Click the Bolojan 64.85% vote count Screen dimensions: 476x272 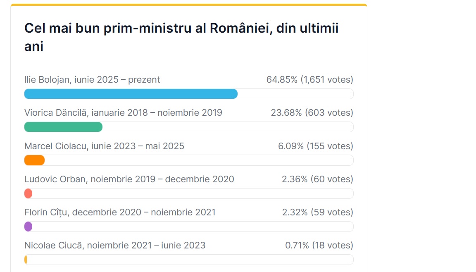pyautogui.click(x=309, y=80)
